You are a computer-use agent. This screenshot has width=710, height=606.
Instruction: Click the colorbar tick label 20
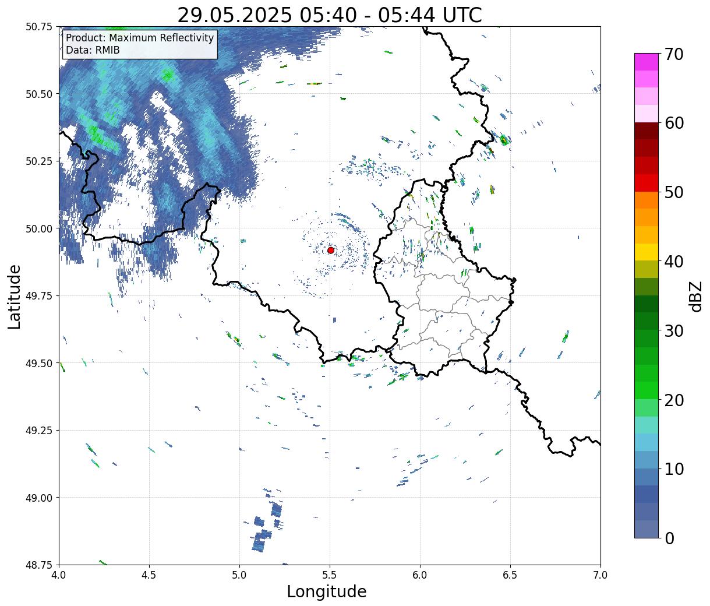[x=674, y=400]
